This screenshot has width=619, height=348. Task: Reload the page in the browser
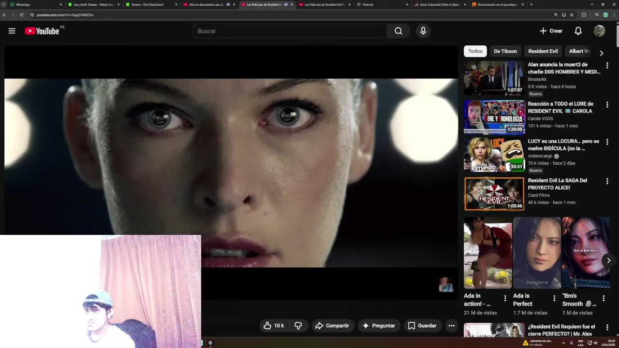[x=21, y=15]
